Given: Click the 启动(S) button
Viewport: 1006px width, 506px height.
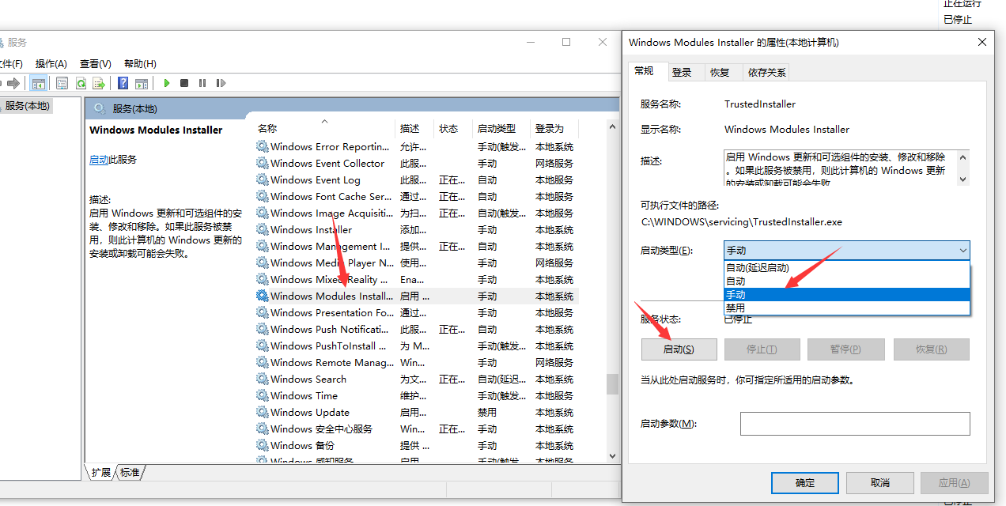Looking at the screenshot, I should click(679, 349).
